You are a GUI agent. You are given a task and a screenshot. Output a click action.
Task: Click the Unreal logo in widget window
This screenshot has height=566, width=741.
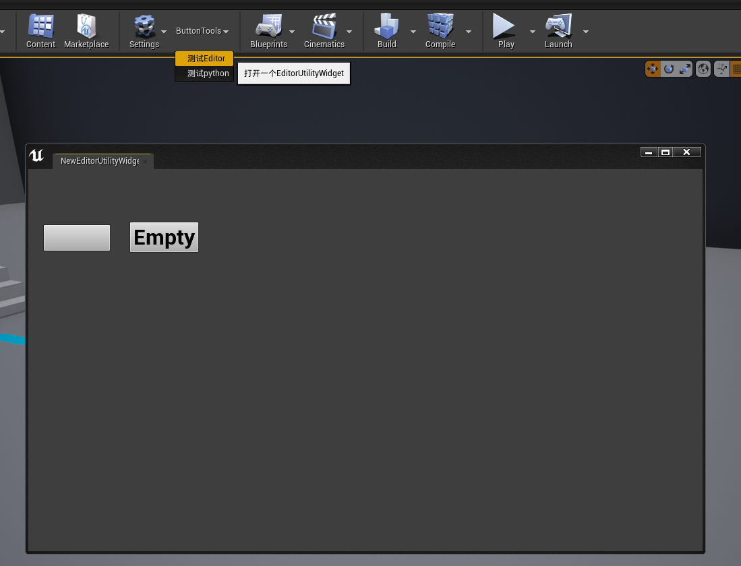pyautogui.click(x=36, y=155)
